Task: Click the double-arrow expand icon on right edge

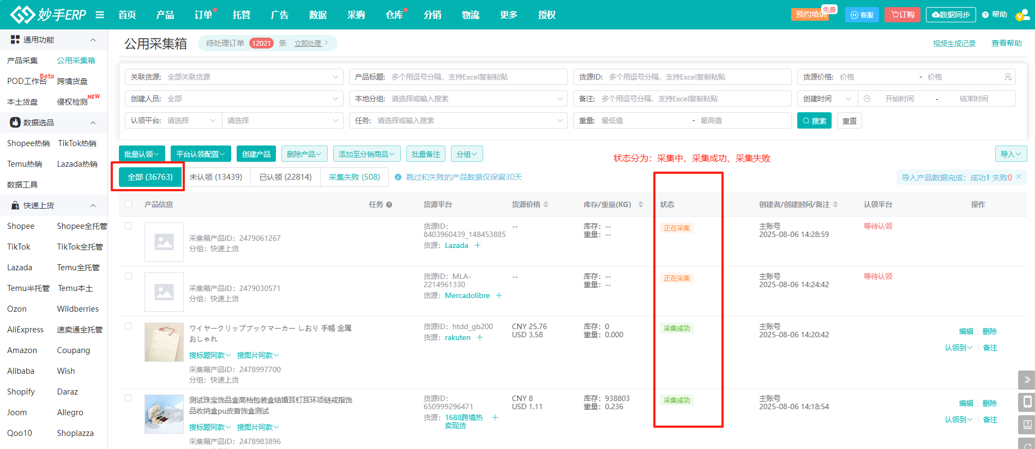Action: pyautogui.click(x=1027, y=380)
